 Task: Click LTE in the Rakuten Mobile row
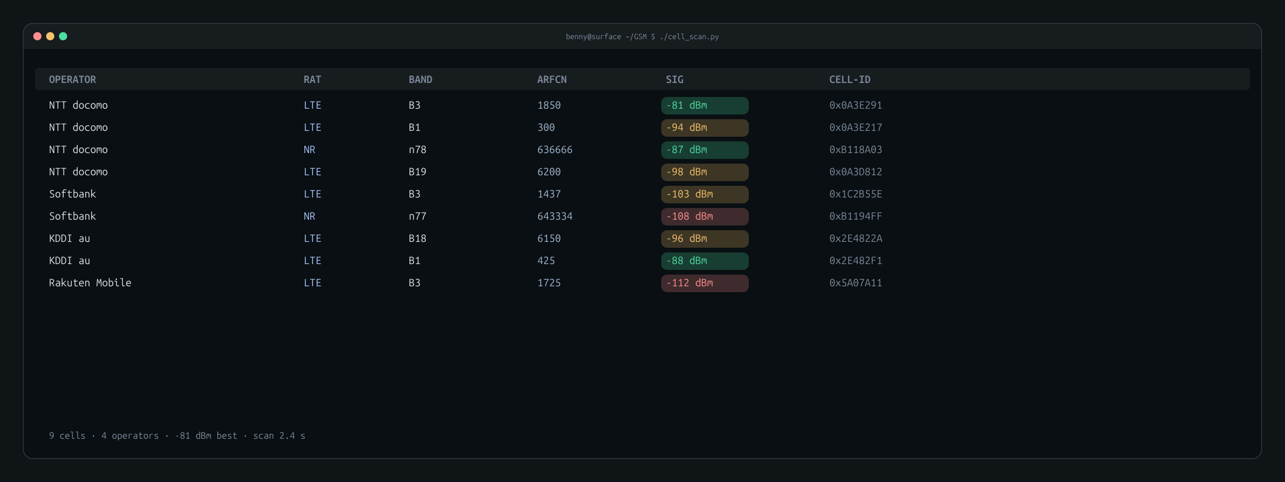click(312, 283)
